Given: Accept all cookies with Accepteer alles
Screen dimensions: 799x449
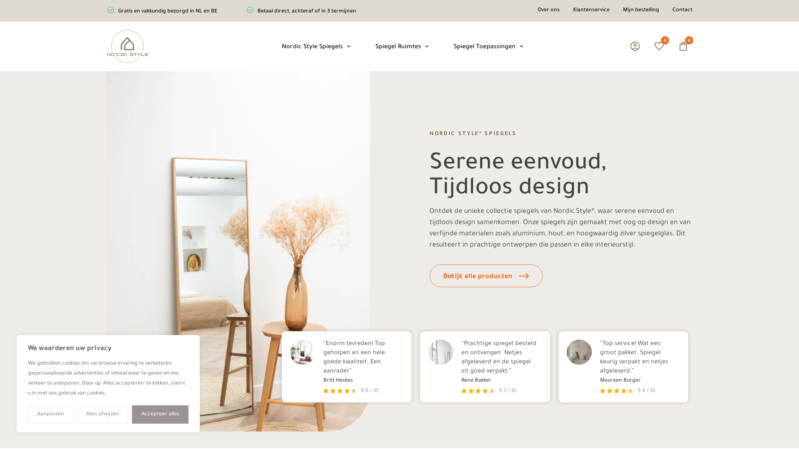Looking at the screenshot, I should pos(160,414).
